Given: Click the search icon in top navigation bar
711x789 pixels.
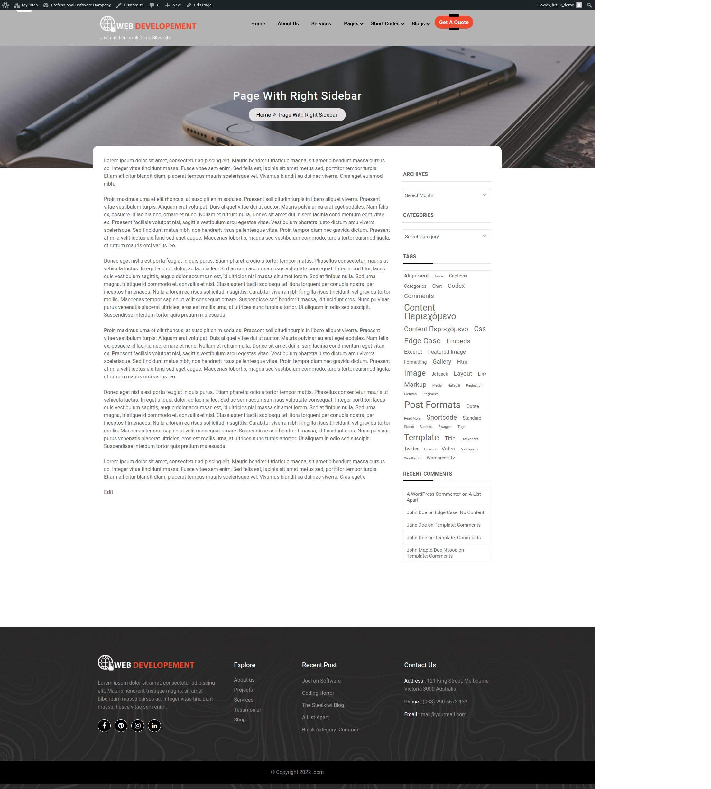Looking at the screenshot, I should (x=589, y=5).
